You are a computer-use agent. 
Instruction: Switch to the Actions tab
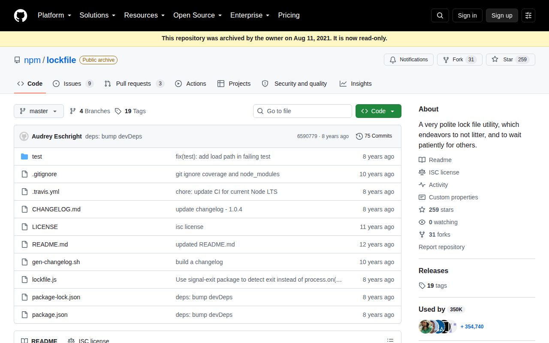point(190,84)
